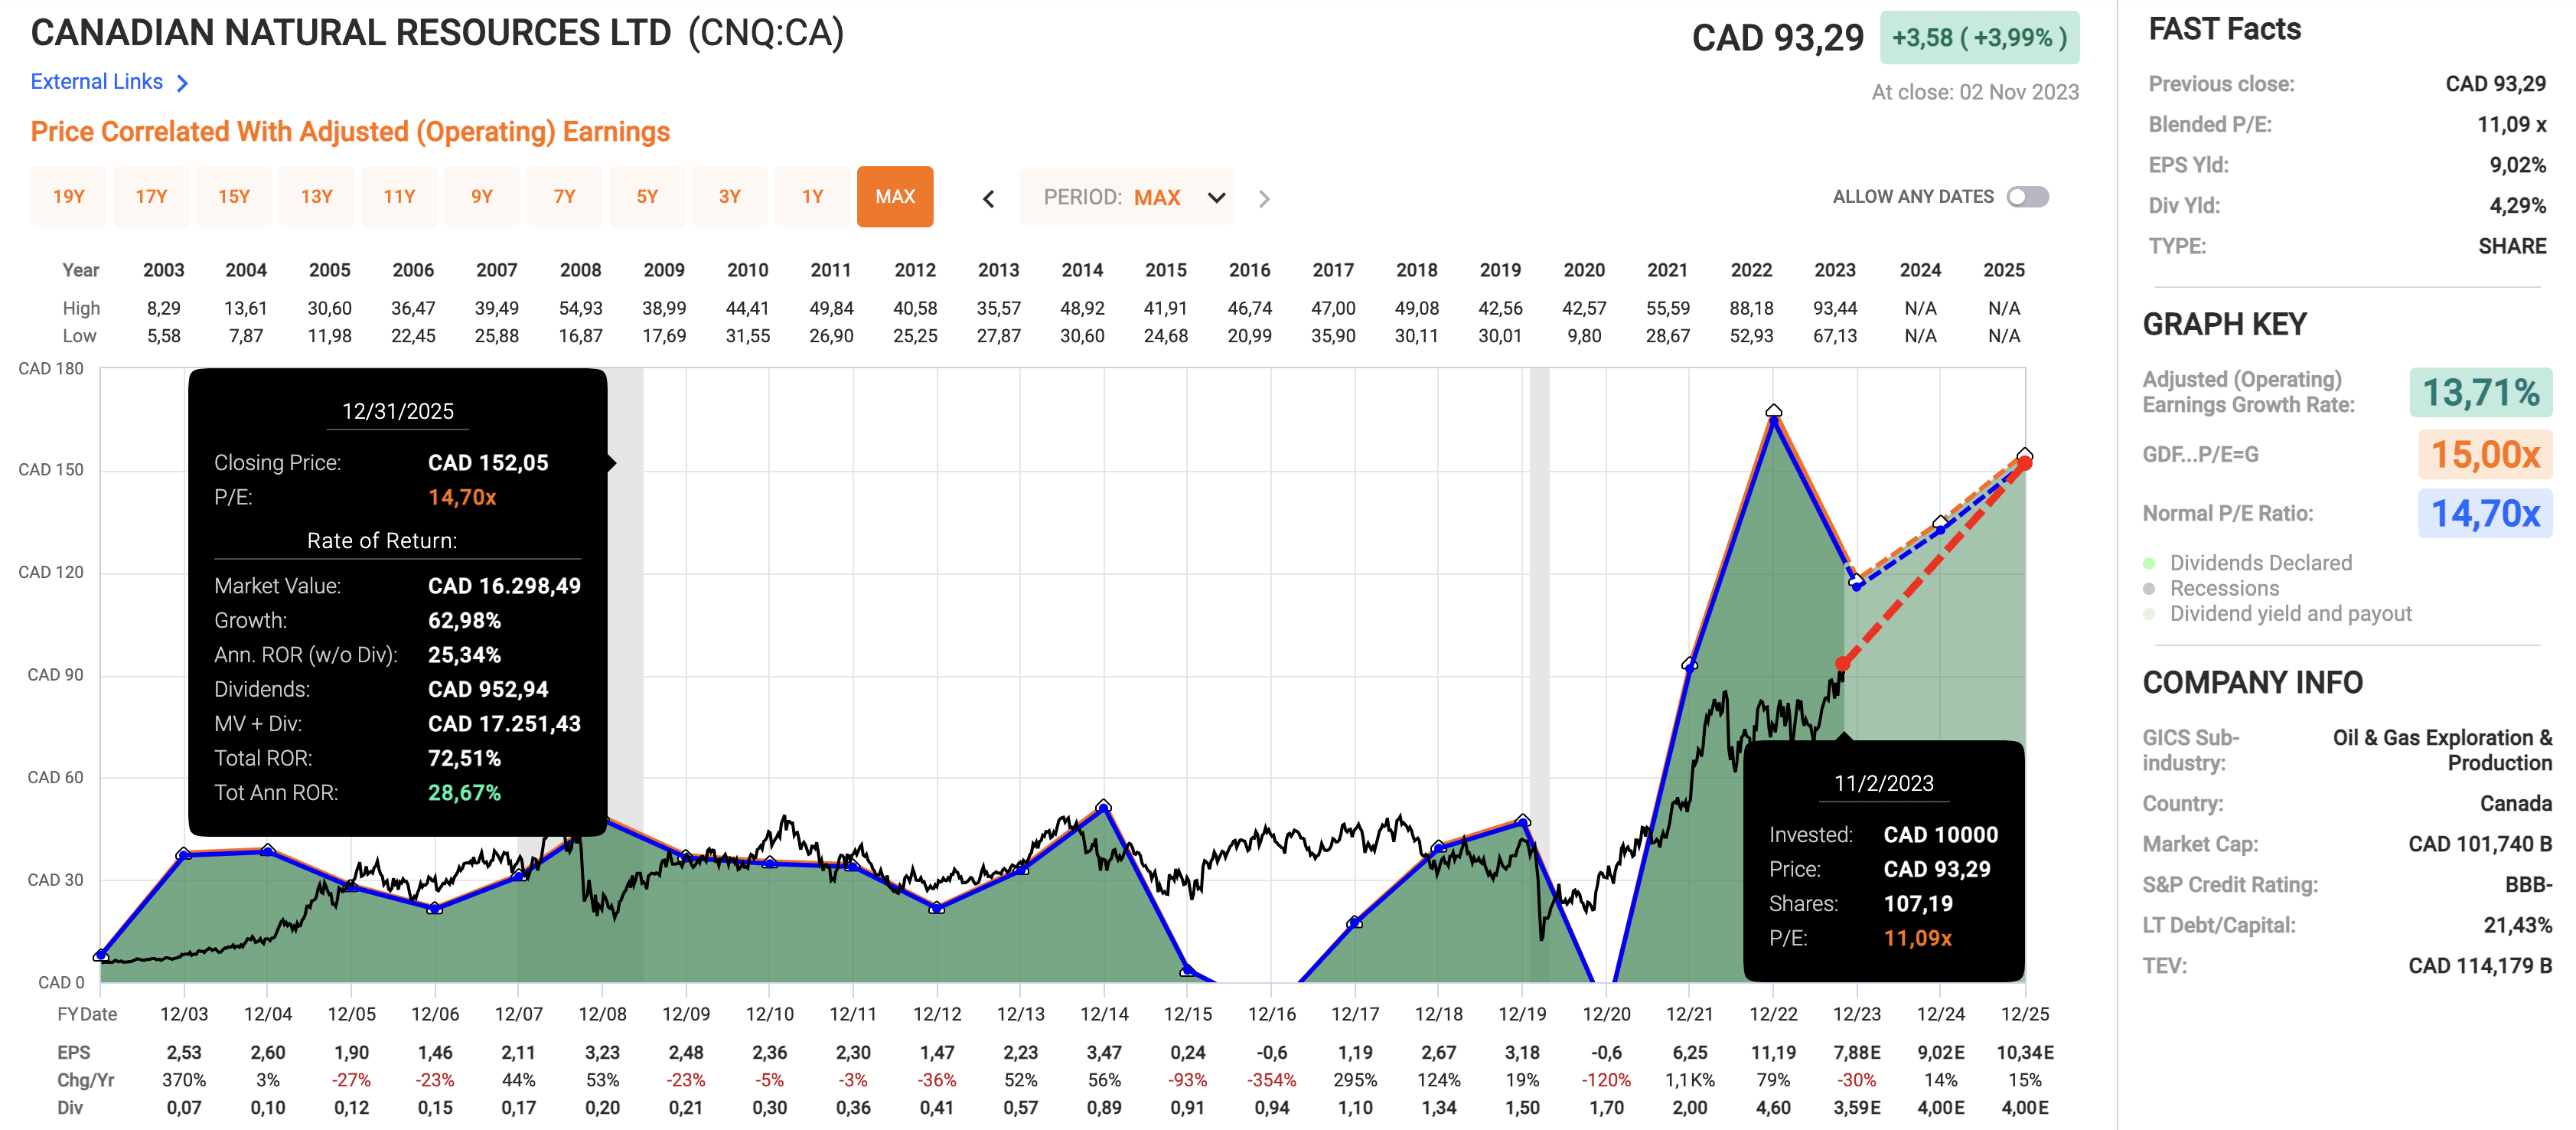Click the EPS Yld value 9,02%

pyautogui.click(x=2517, y=165)
